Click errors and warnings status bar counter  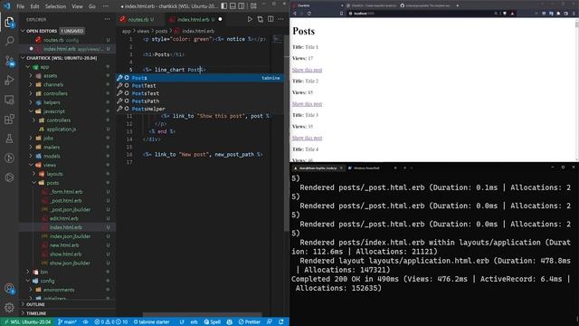tap(110, 322)
